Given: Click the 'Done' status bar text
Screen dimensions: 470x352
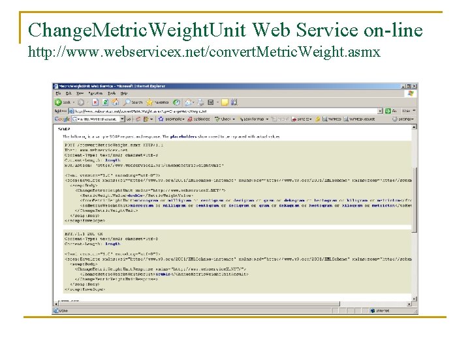Looking at the screenshot, I should tap(63, 311).
